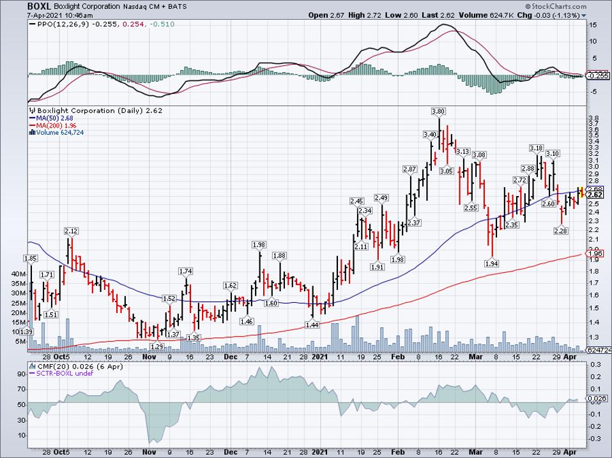
Task: Click the 7-Apr-2021 10:46am timestamp
Action: click(x=60, y=15)
